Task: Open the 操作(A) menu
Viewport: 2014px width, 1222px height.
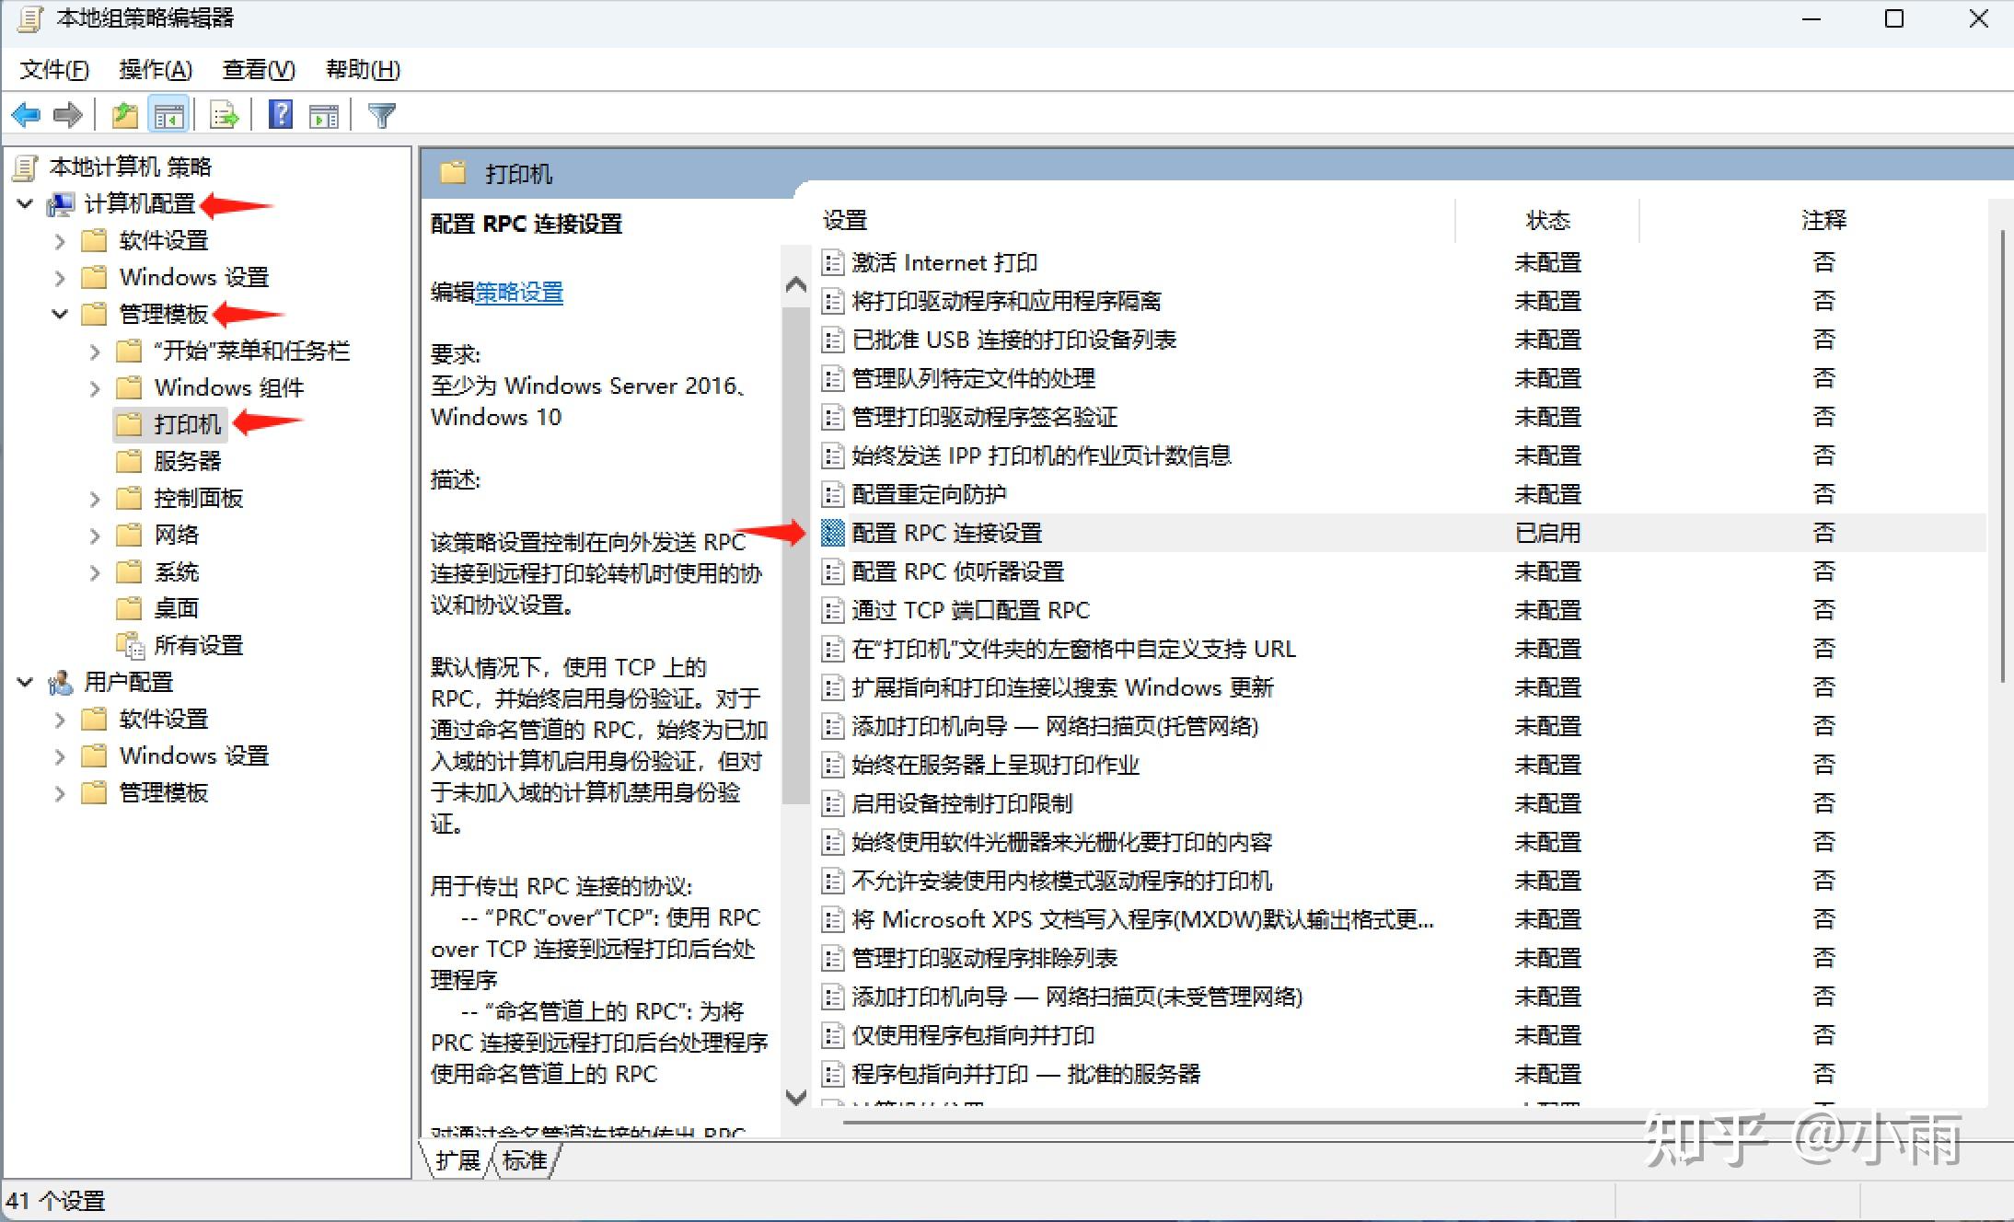Action: (x=156, y=70)
